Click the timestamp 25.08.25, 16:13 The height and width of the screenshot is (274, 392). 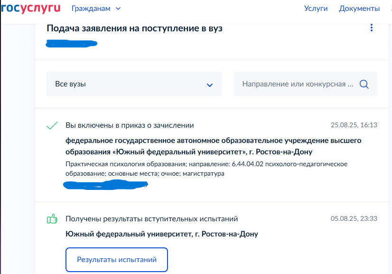pos(355,124)
